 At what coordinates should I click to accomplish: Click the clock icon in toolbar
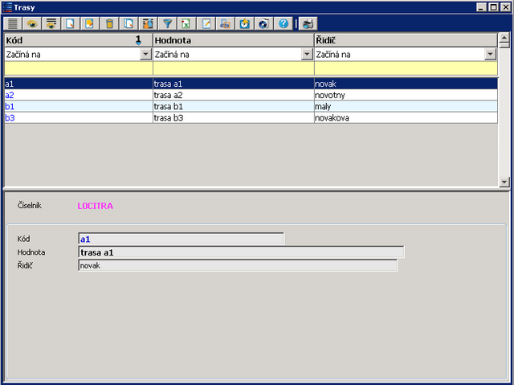(x=244, y=23)
